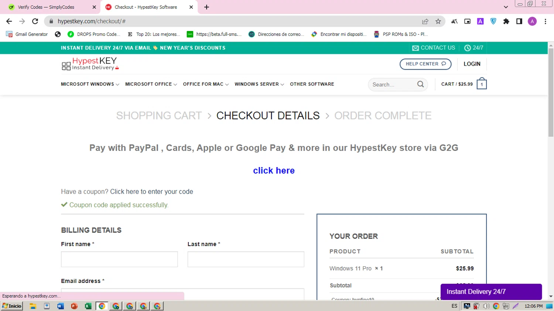Open PowerPoint from the taskbar
Screen dimensions: 554x311
tap(74, 306)
